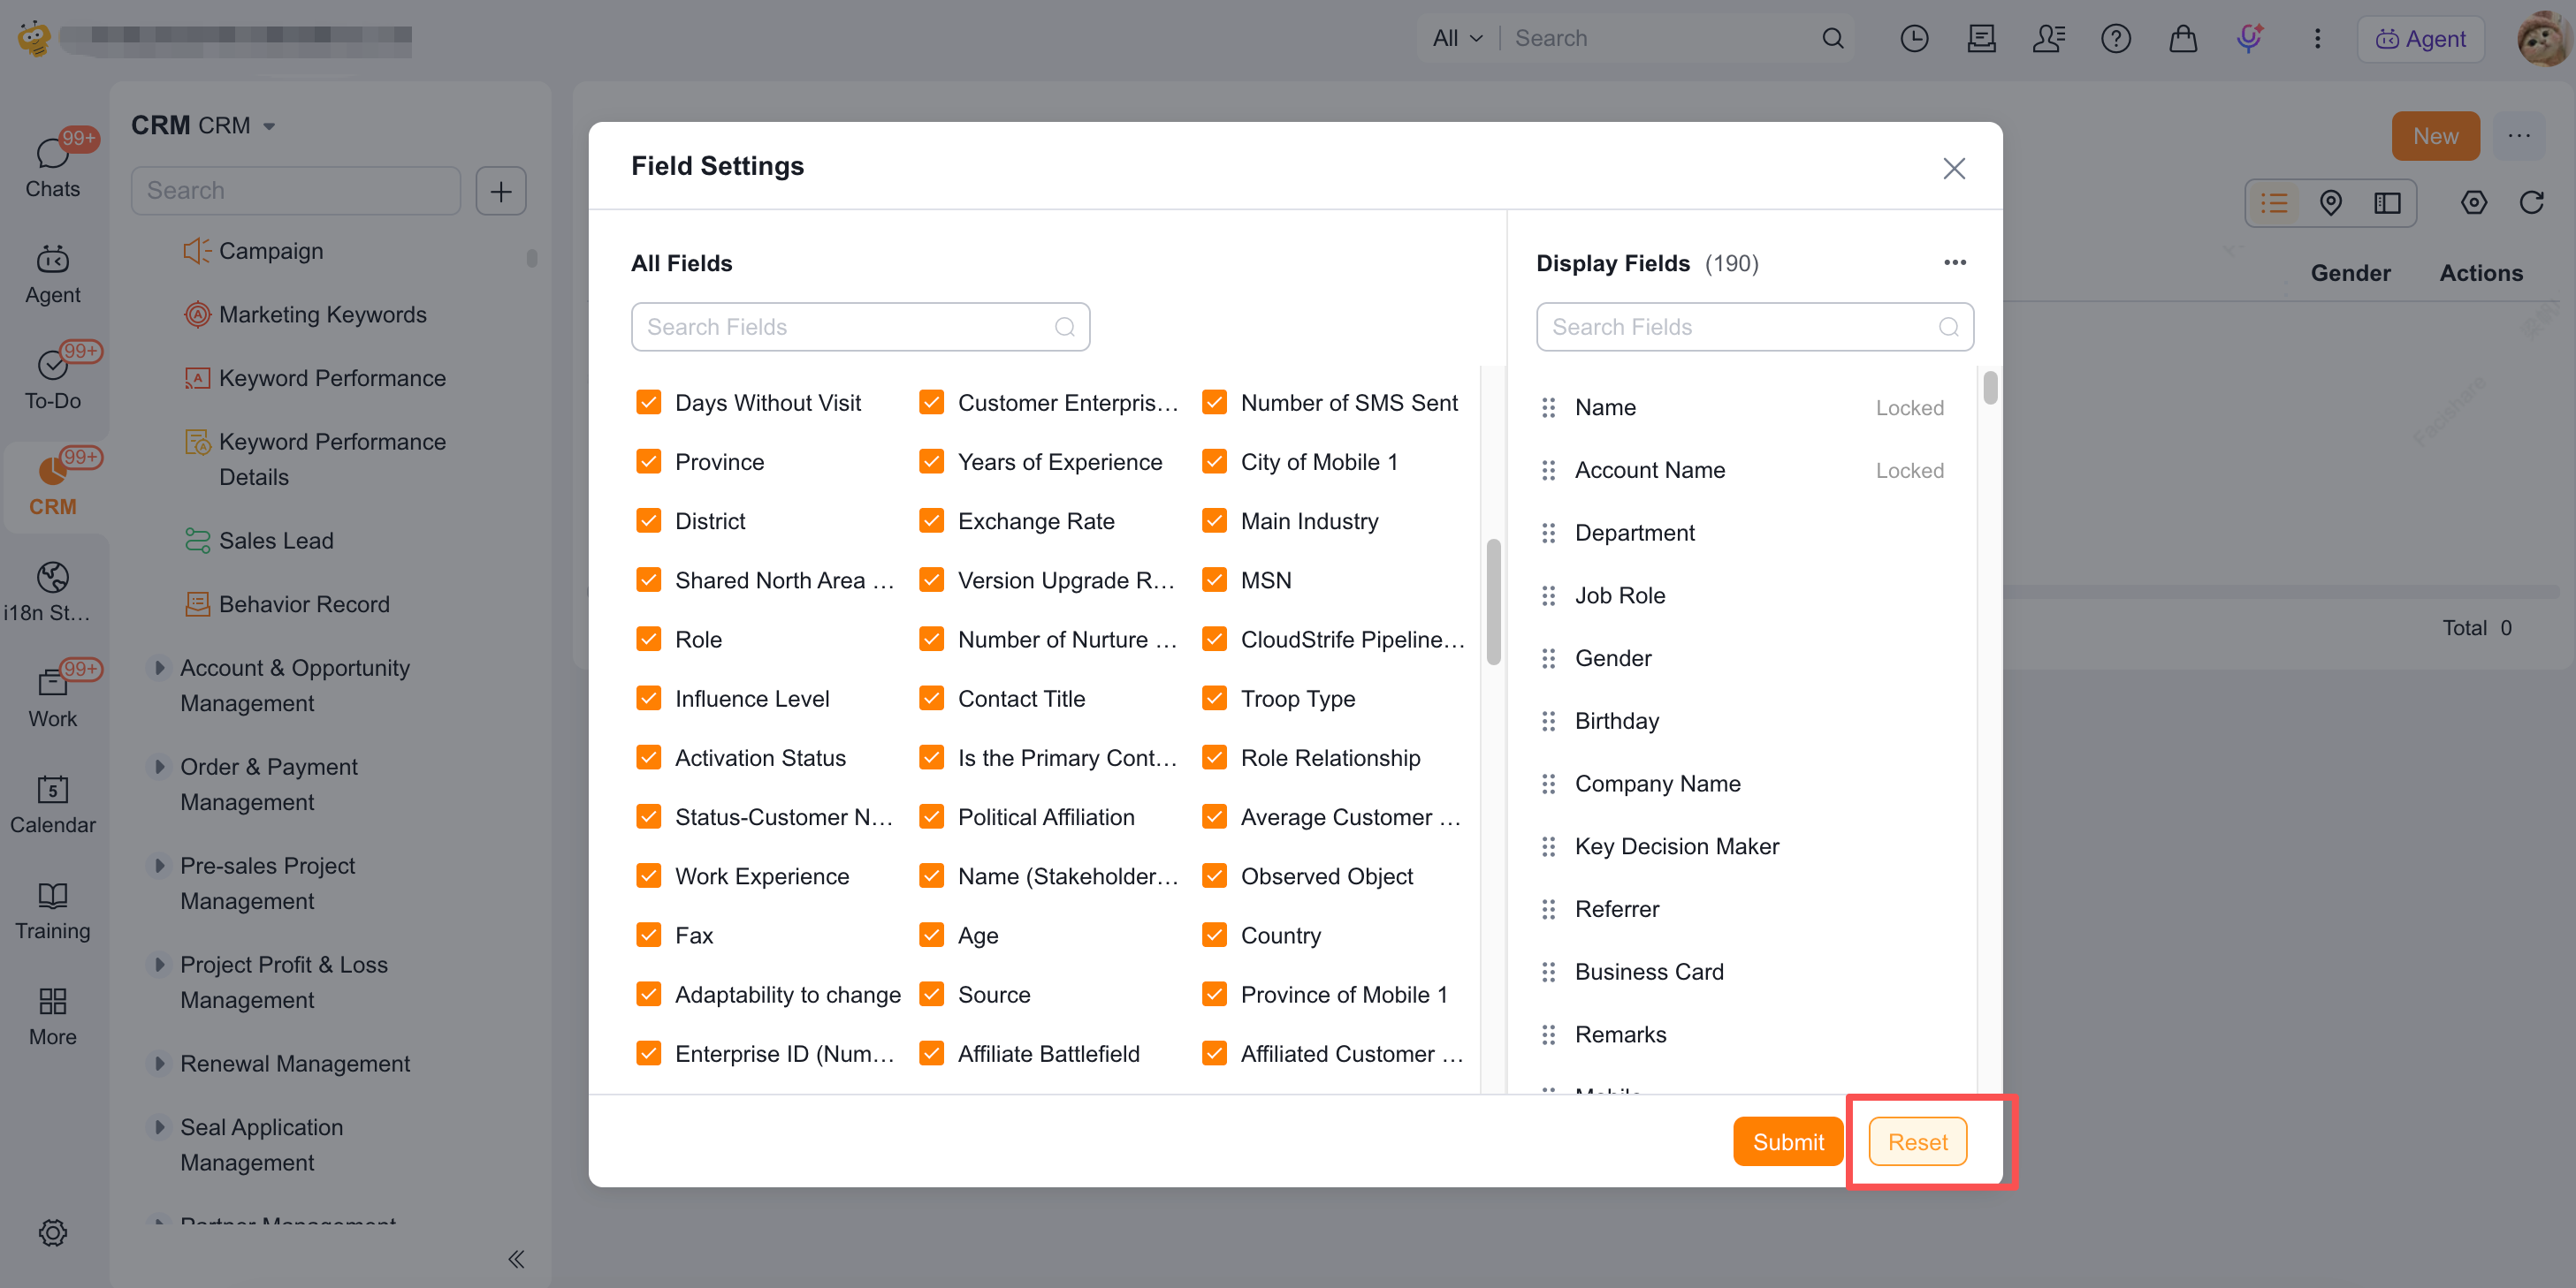Uncheck the Political Affiliation checkbox
This screenshot has height=1288, width=2576.
pos(931,816)
